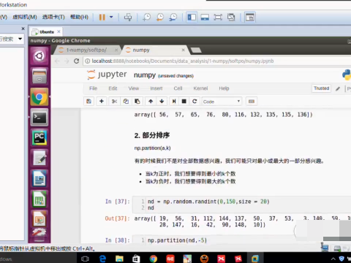Open LibreOffice Writer in launcher
351x263 pixels.
click(39, 178)
